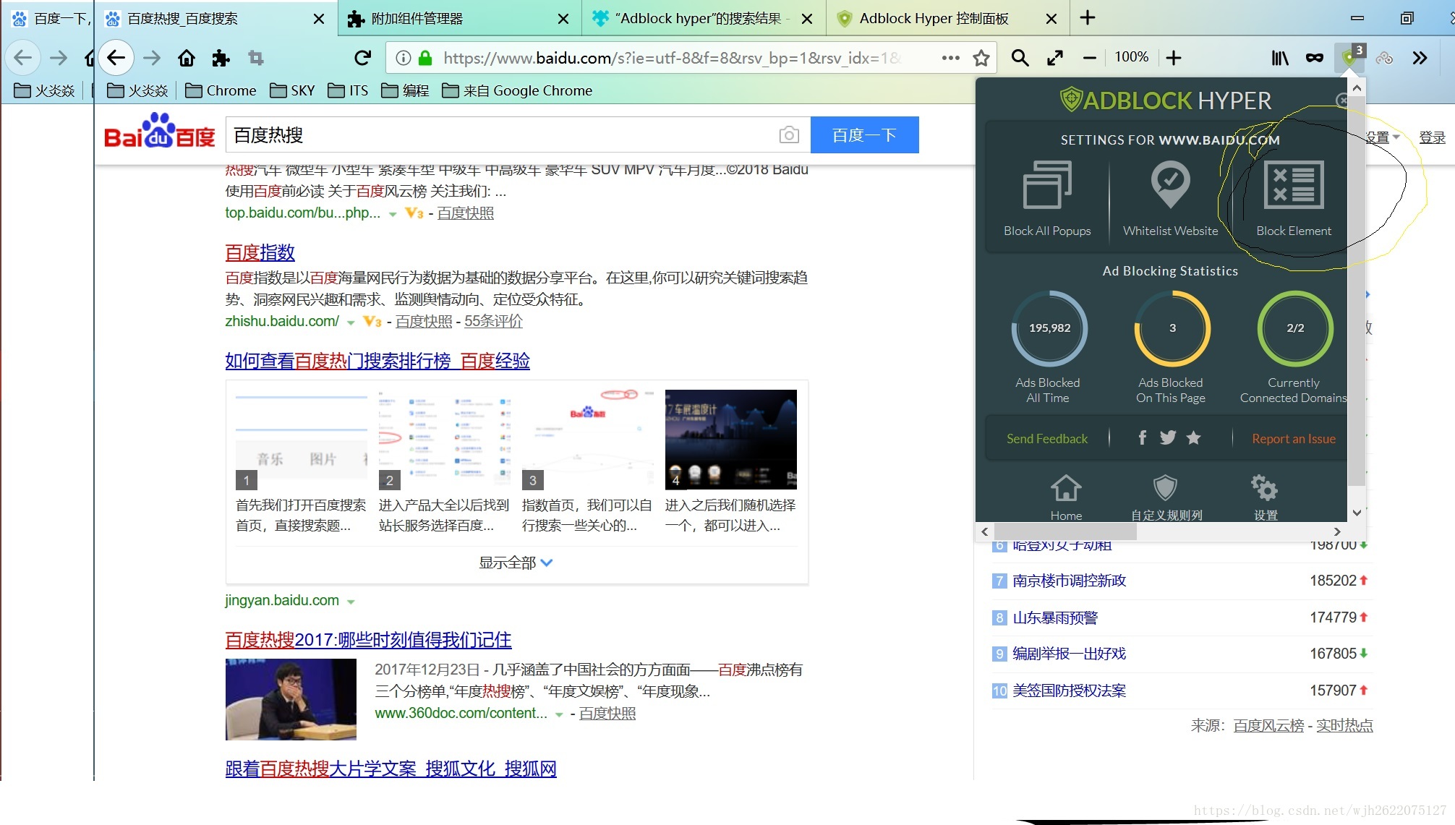1455x825 pixels.
Task: Open 百度热搜2017 result link
Action: point(368,640)
